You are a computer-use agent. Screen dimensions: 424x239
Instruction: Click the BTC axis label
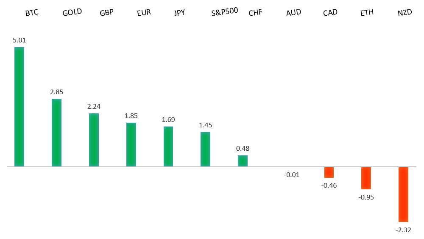tap(32, 13)
